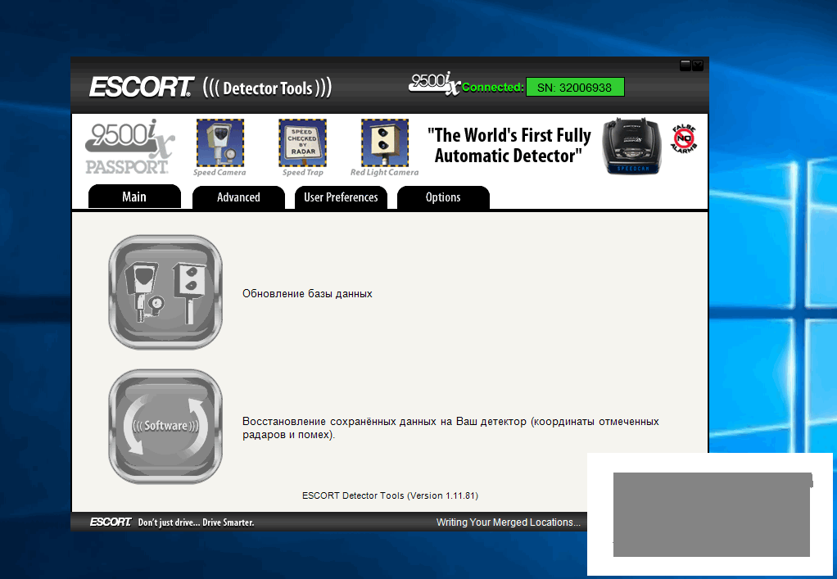Click the serial number SN: 32006938 field
Screen dimensions: 837x579
pyautogui.click(x=575, y=88)
